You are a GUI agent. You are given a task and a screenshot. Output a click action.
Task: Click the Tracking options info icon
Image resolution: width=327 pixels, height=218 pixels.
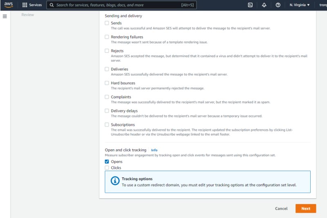click(x=115, y=181)
